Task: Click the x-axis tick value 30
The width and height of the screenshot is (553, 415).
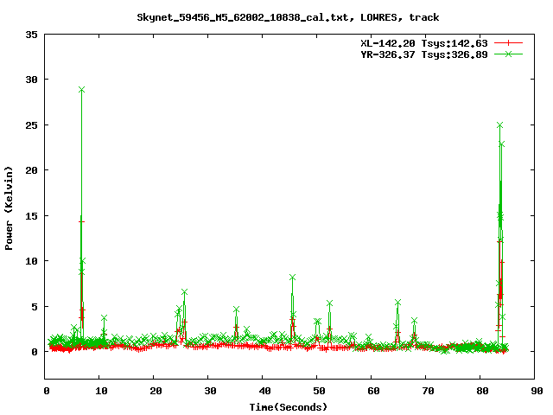Action: 210,391
